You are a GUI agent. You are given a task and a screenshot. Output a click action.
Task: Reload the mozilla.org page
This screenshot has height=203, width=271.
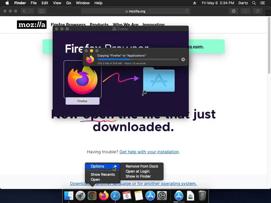(x=187, y=11)
